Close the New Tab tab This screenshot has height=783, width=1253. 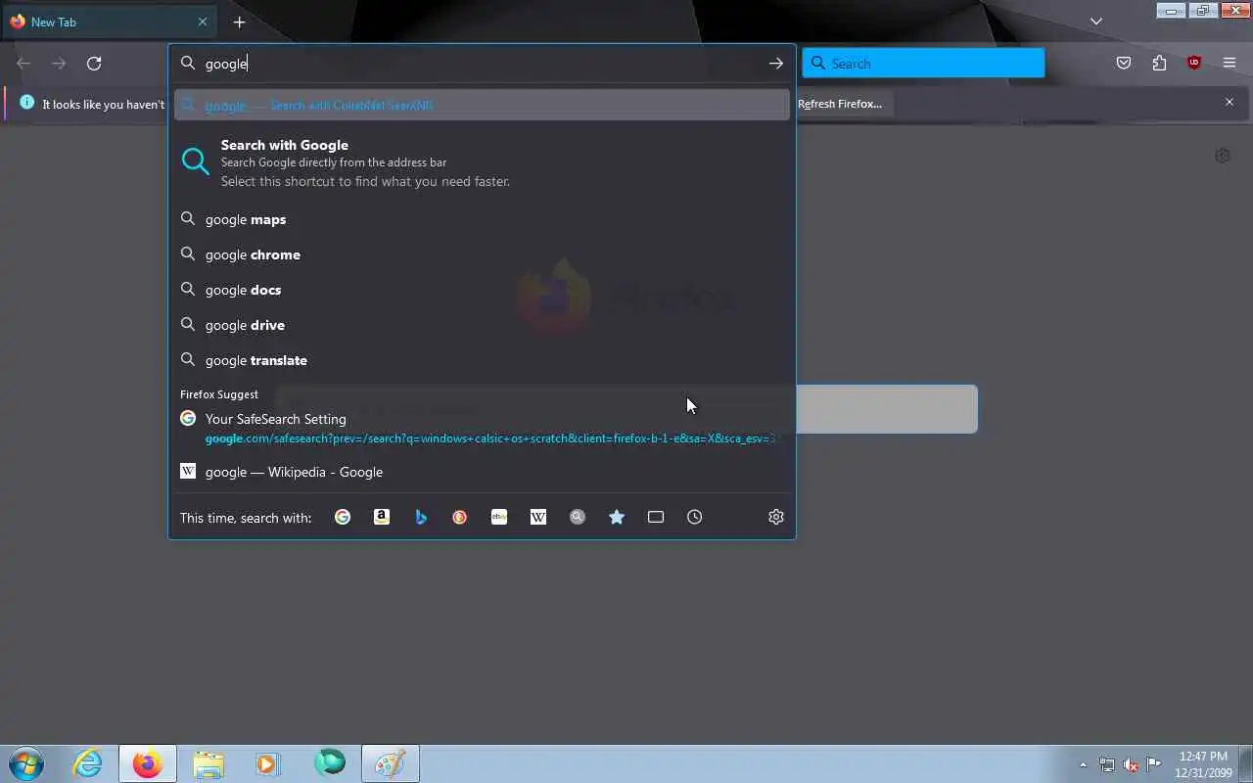(203, 22)
